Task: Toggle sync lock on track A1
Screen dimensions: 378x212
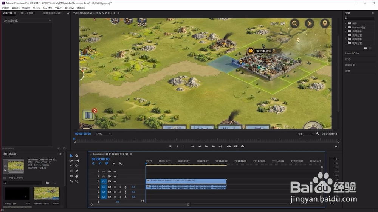Action: 110,187
